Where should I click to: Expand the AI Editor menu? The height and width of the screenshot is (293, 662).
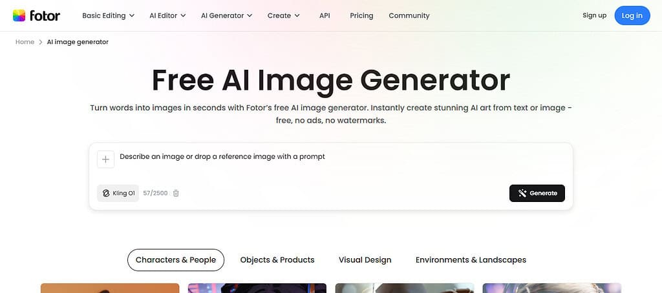[x=167, y=15]
